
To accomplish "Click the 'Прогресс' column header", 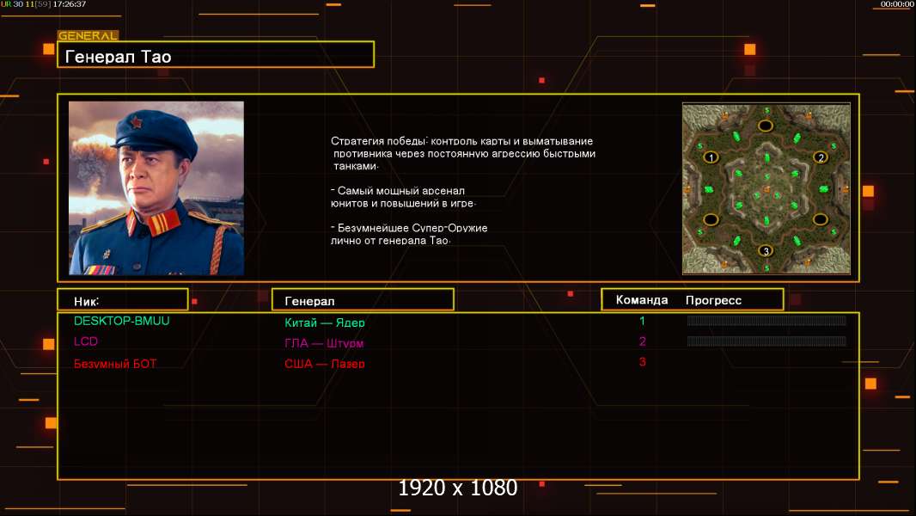I will pyautogui.click(x=713, y=300).
